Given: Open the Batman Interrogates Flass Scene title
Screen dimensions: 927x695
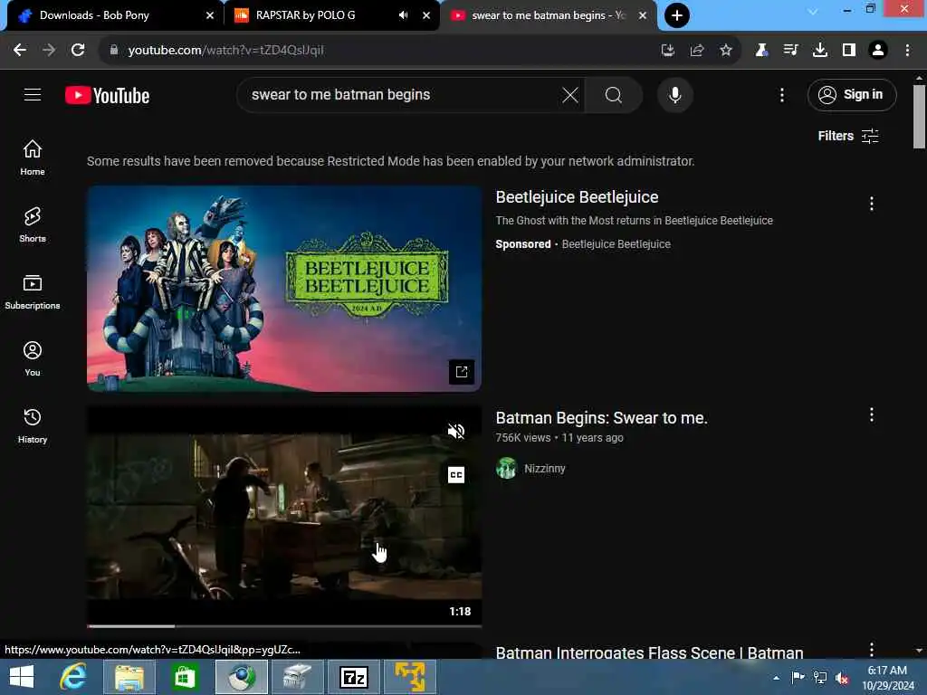Looking at the screenshot, I should (649, 652).
